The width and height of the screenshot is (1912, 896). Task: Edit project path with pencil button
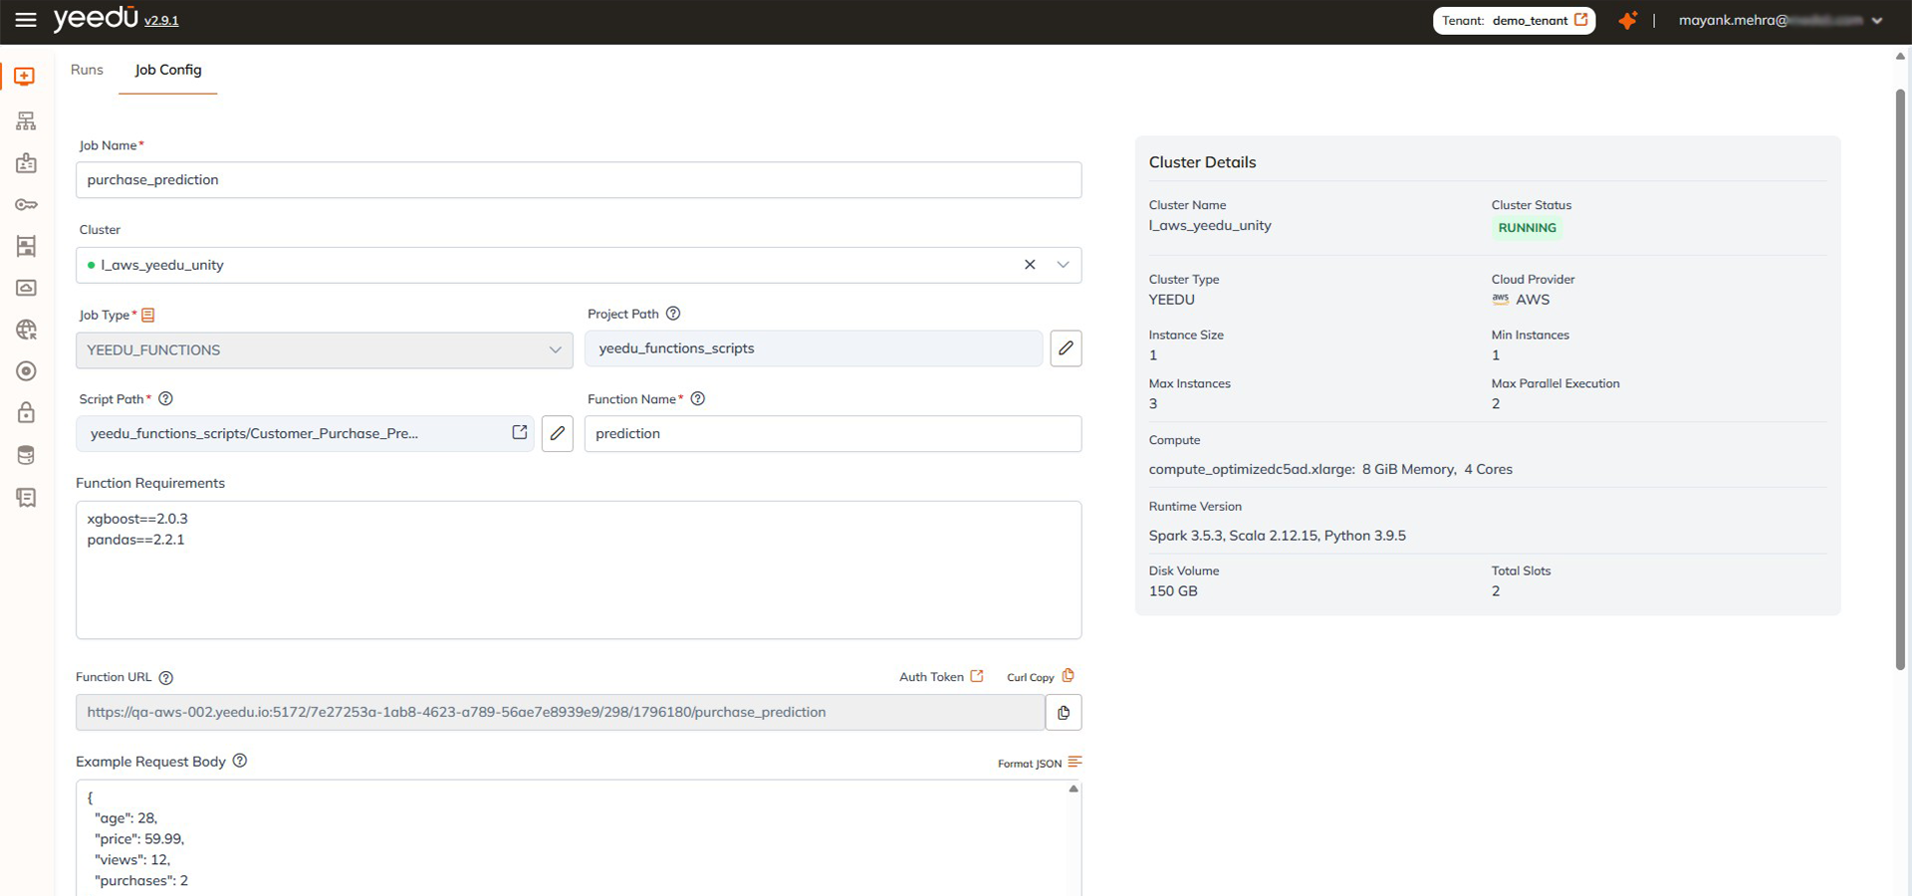tap(1066, 348)
